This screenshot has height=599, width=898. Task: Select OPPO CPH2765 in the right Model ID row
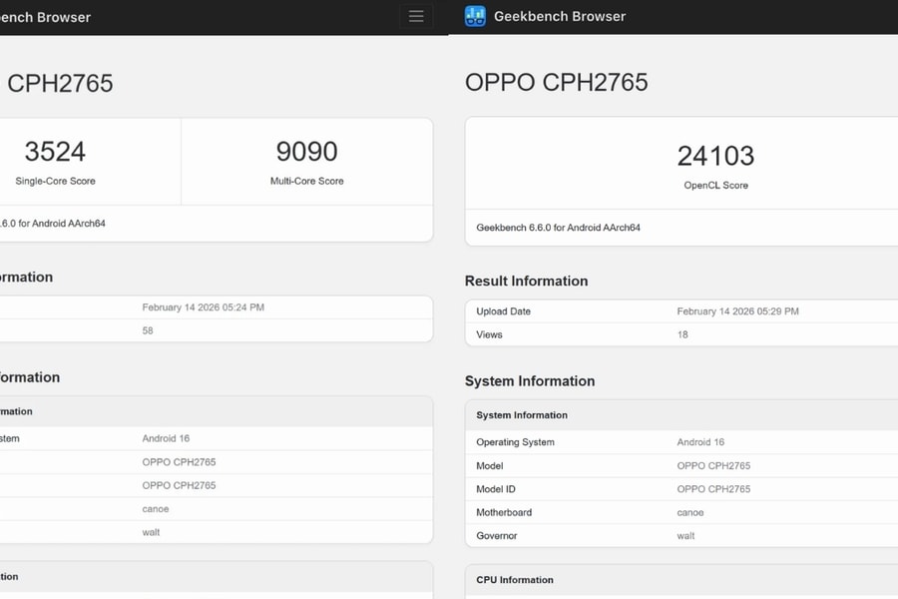713,489
